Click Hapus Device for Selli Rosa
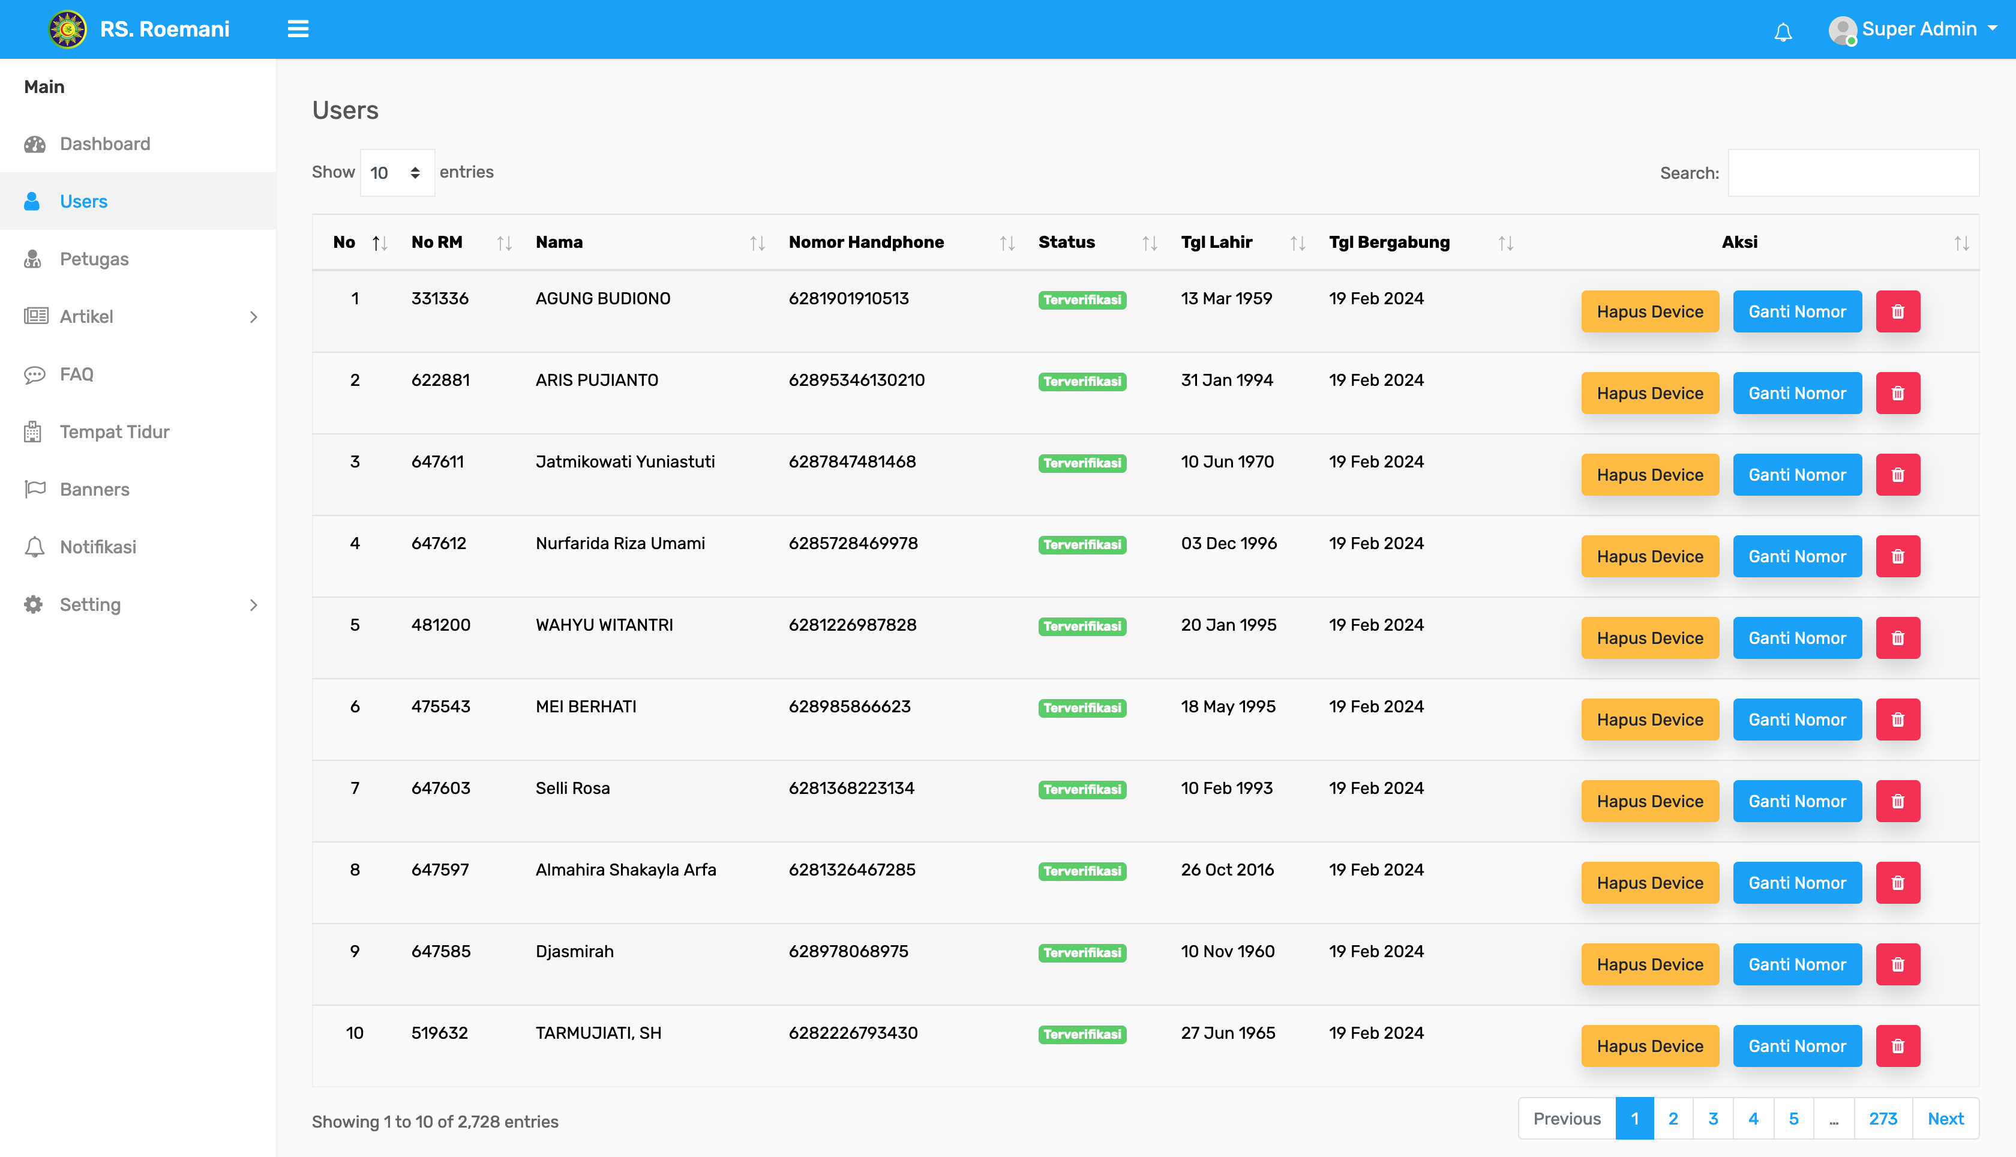Image resolution: width=2016 pixels, height=1157 pixels. pos(1650,801)
